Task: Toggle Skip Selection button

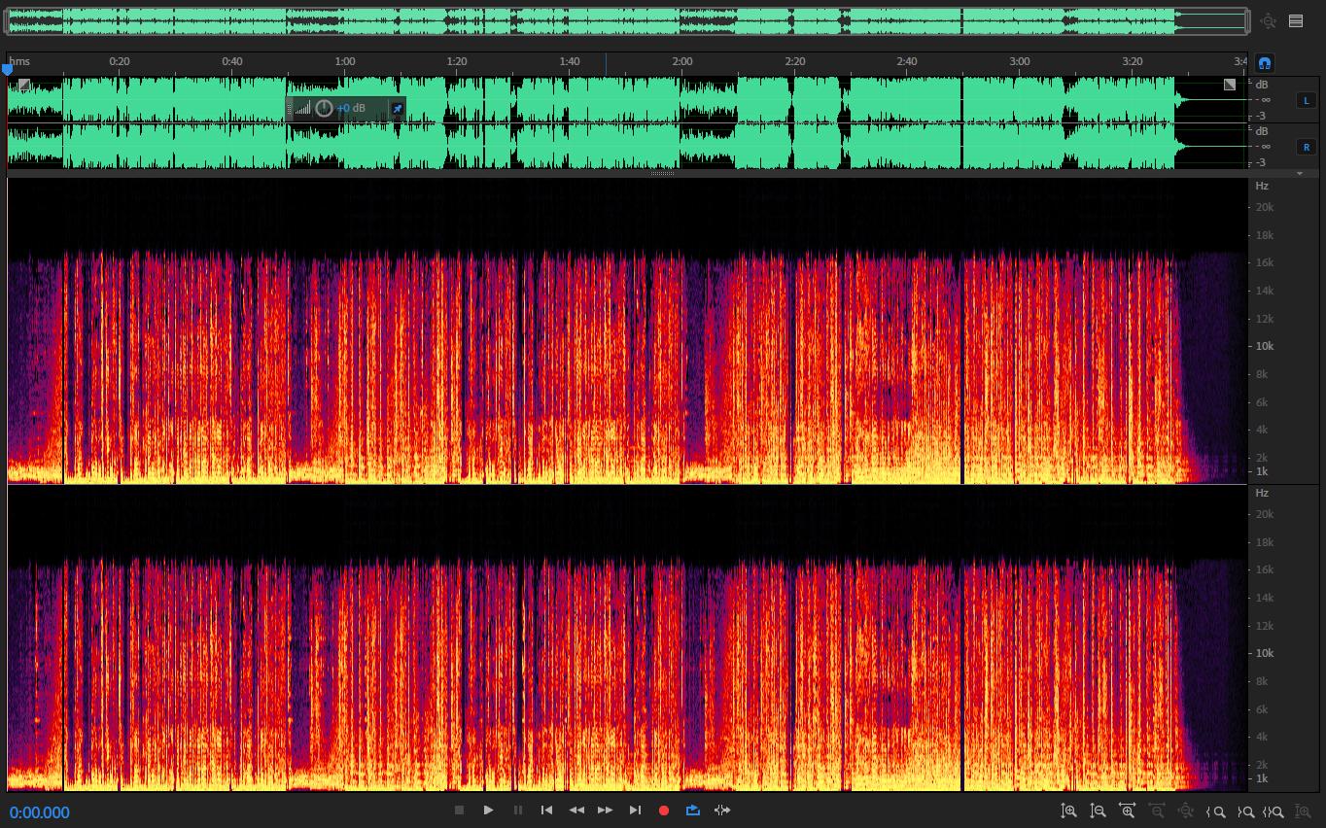Action: (x=722, y=811)
